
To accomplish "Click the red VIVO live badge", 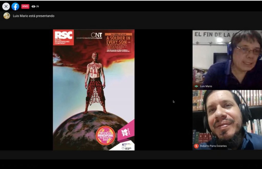I will [x=25, y=6].
